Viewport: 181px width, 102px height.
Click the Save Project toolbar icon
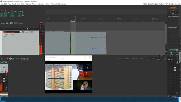9,11
